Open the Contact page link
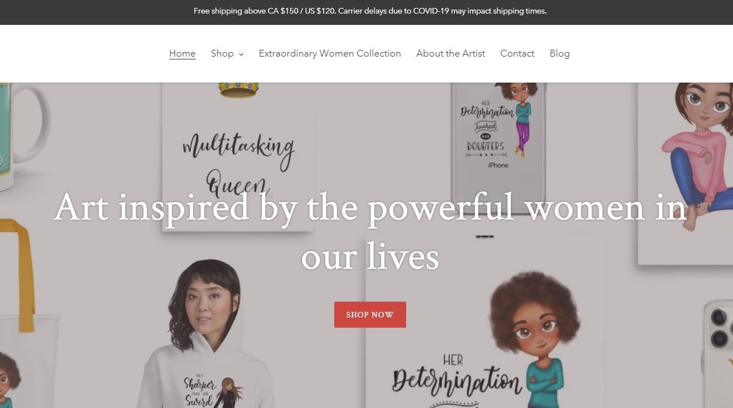Image resolution: width=733 pixels, height=408 pixels. click(x=517, y=53)
